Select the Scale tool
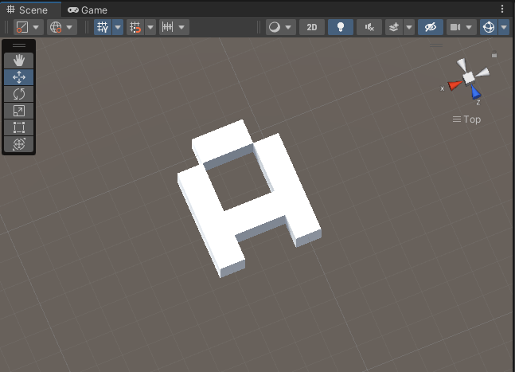This screenshot has width=515, height=372. click(19, 111)
